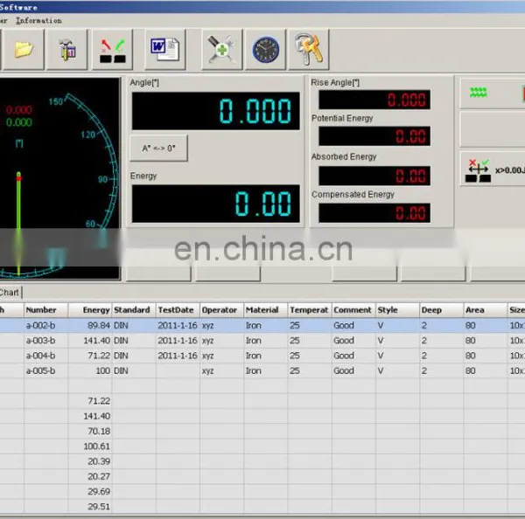Click the Energy display showing 0.00
This screenshot has width=525, height=519.
(x=215, y=204)
